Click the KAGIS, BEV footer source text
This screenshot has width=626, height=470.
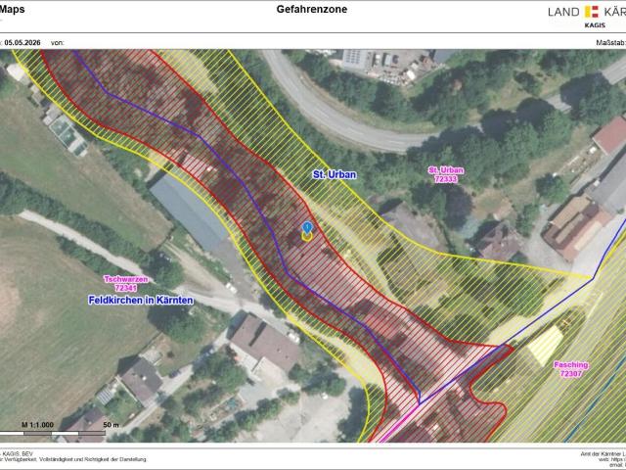[17, 454]
